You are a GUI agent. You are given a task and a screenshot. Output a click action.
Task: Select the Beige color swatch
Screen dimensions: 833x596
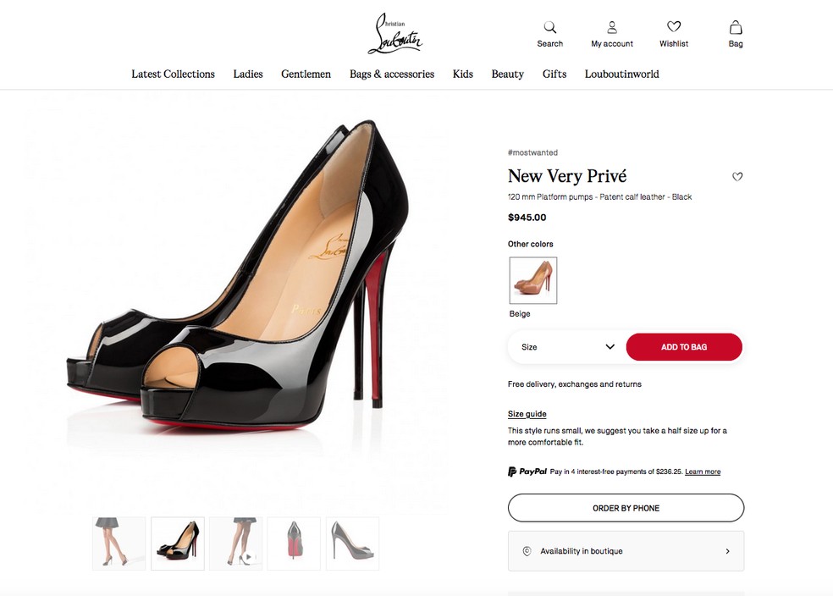click(533, 280)
